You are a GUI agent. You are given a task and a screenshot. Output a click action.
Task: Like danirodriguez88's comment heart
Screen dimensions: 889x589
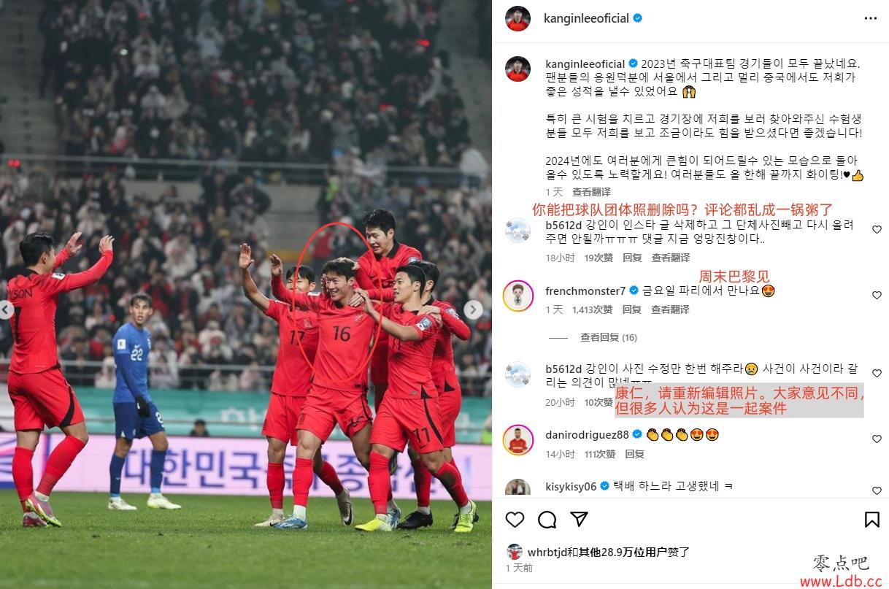[x=877, y=439]
